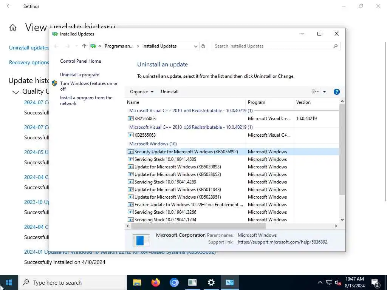Viewport: 387px width, 290px height.
Task: Click Uninstall a program link
Action: pos(80,75)
